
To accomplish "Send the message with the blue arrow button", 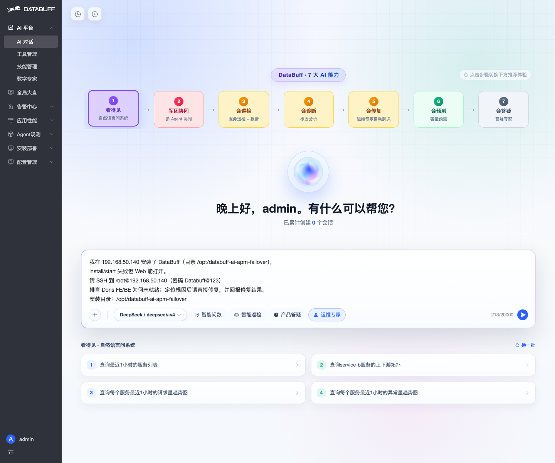I will point(523,315).
